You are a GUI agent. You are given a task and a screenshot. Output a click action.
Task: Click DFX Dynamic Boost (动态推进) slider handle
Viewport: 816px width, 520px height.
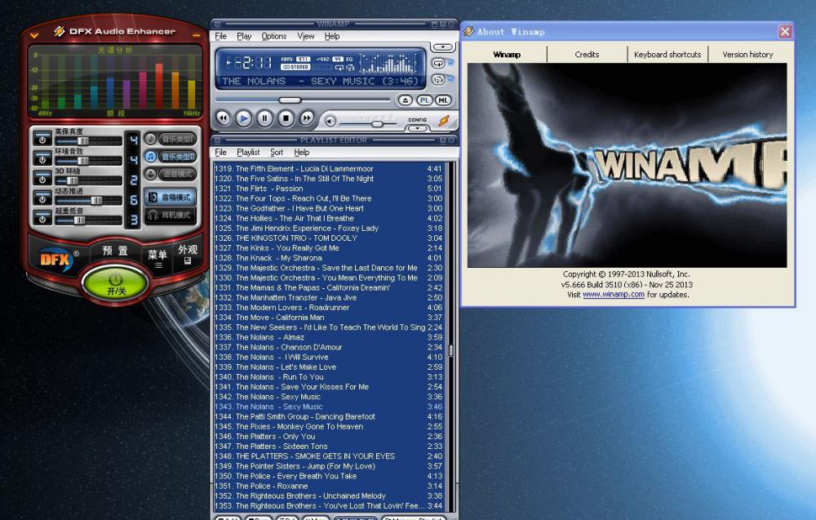[96, 200]
